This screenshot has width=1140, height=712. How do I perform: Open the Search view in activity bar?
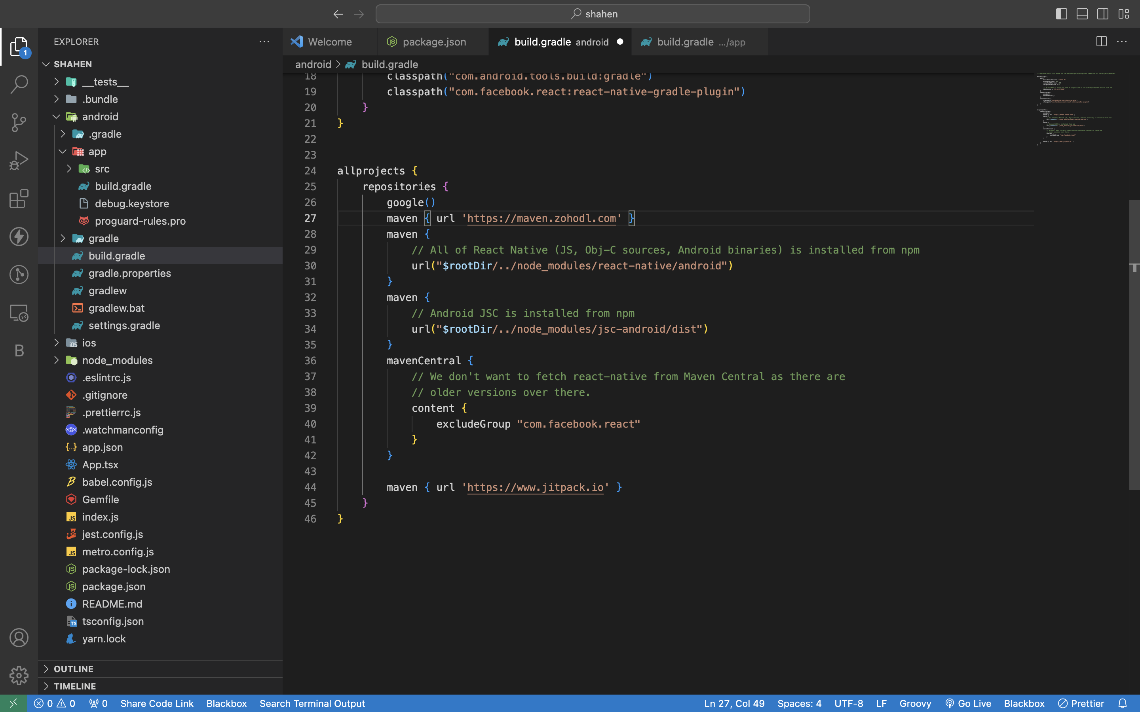19,85
